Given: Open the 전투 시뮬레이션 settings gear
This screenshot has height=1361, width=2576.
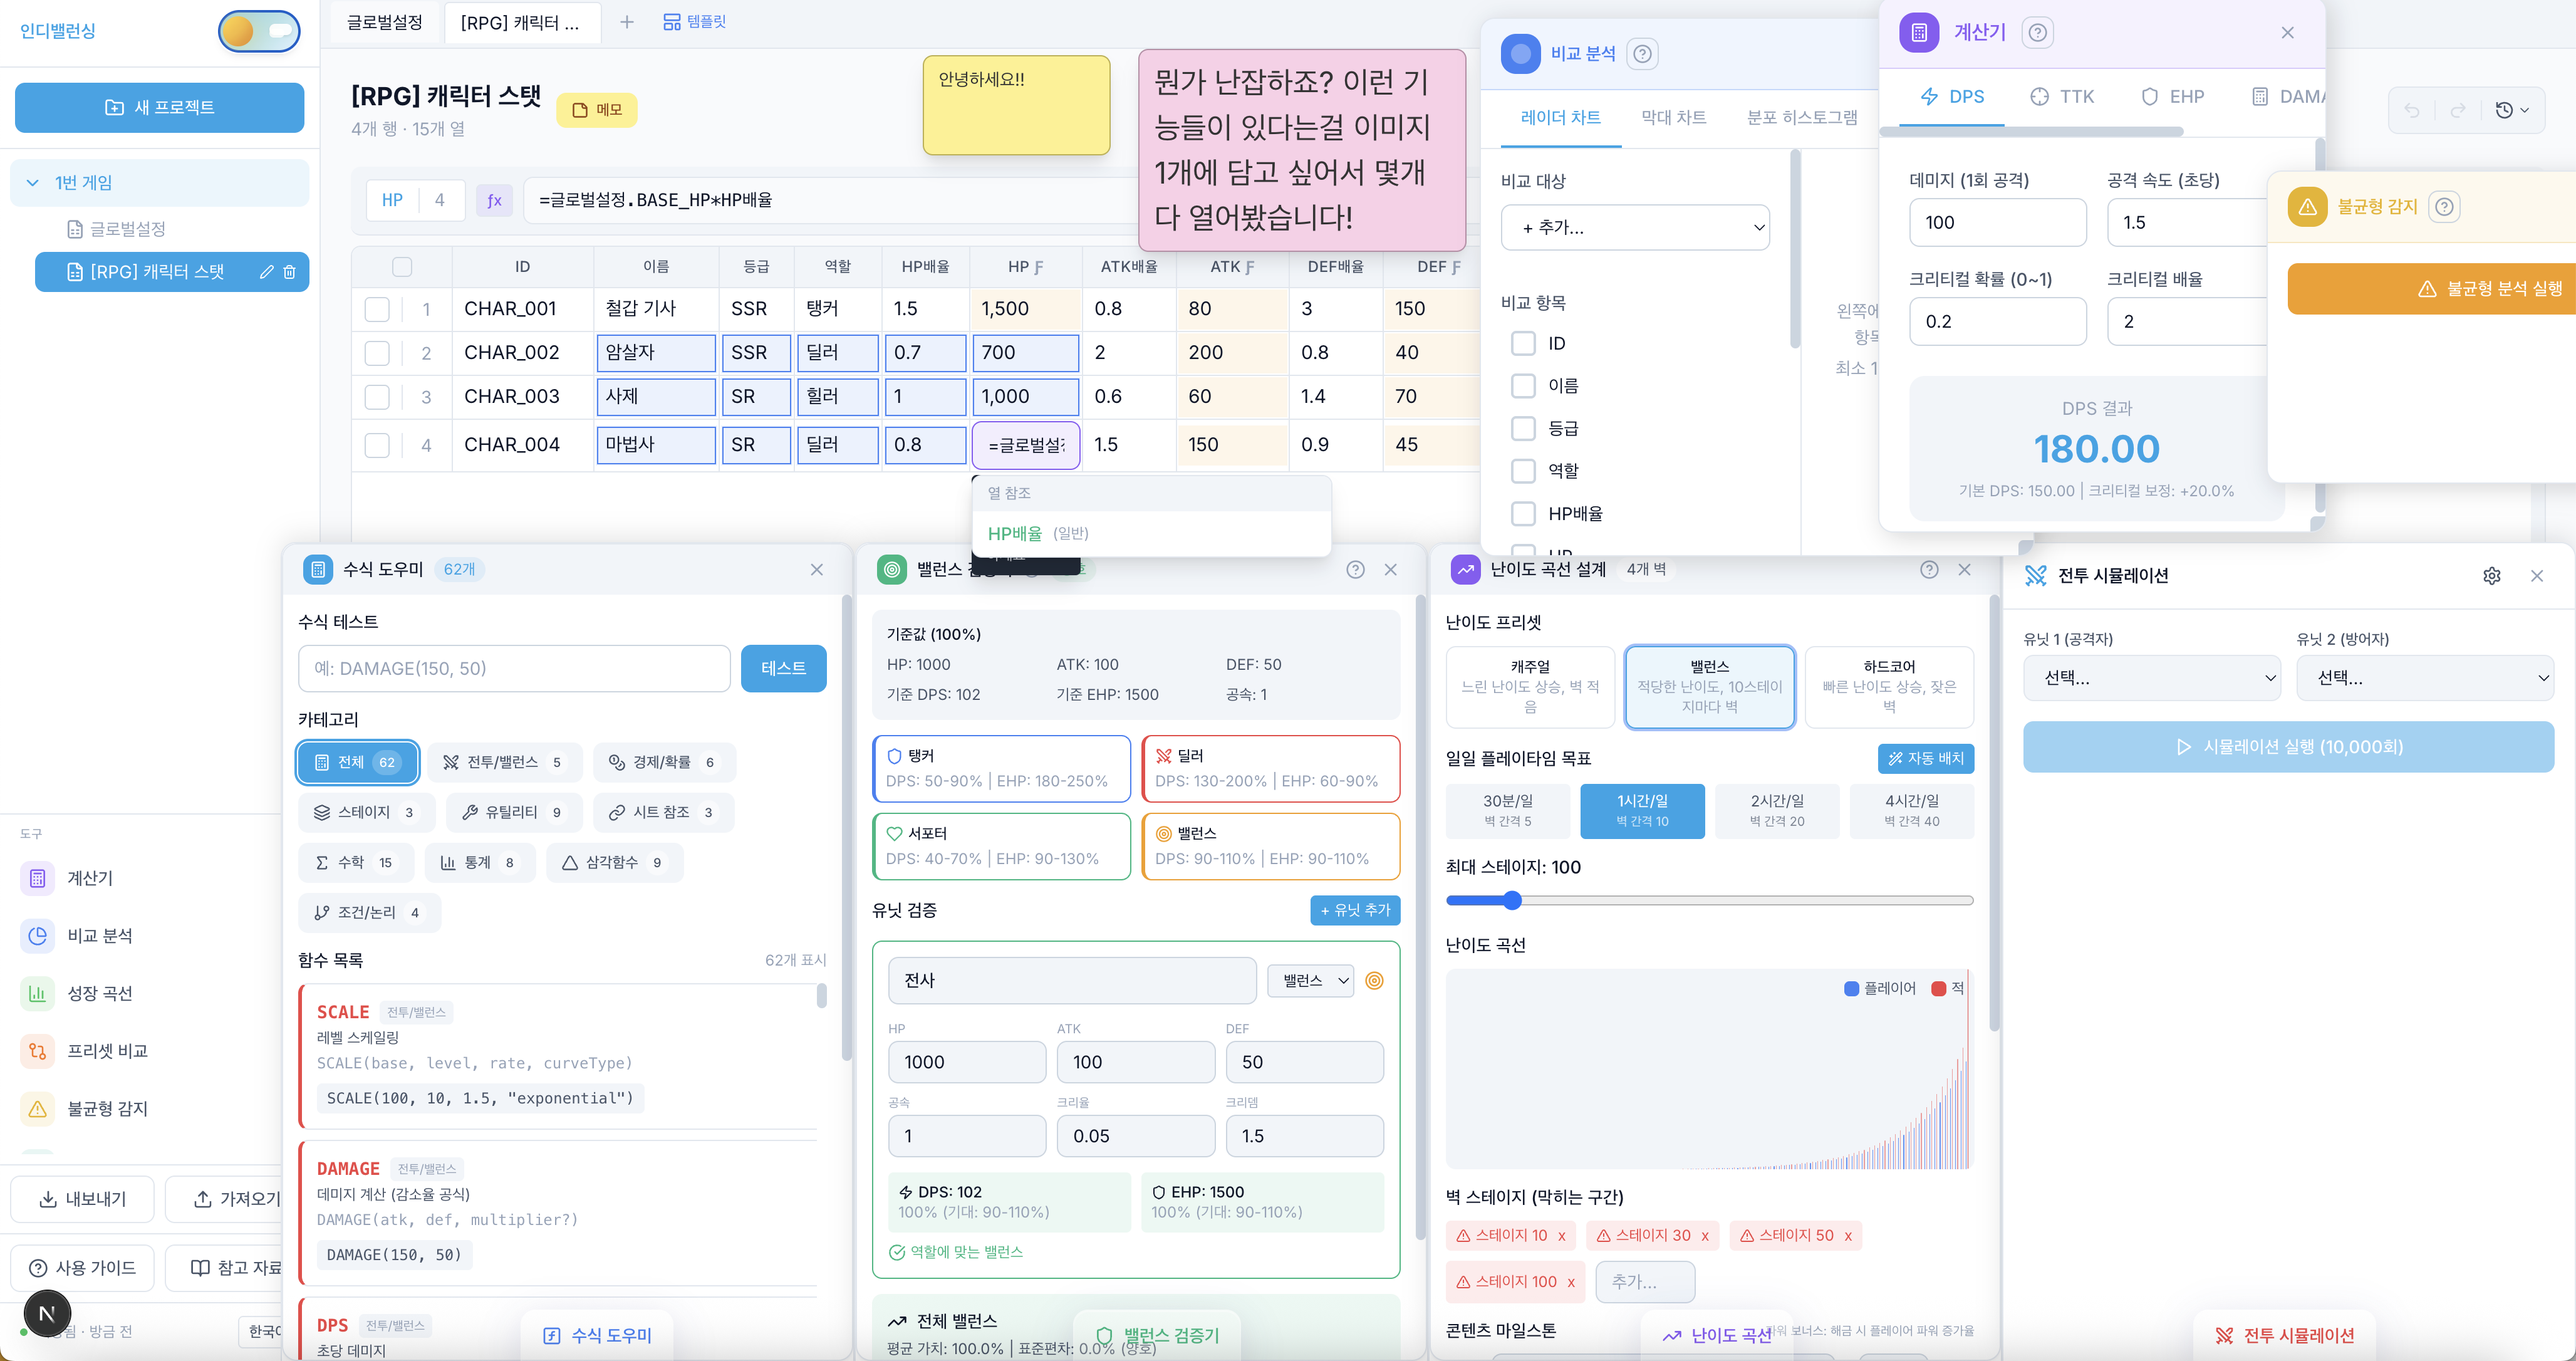Looking at the screenshot, I should coord(2491,576).
